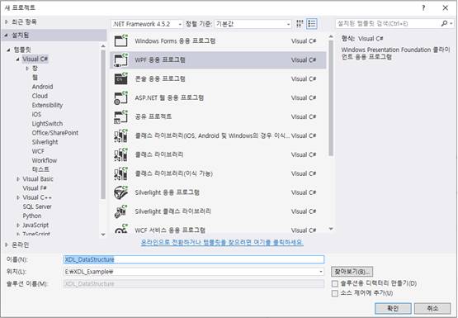Select the iOS template category

[x=36, y=114]
